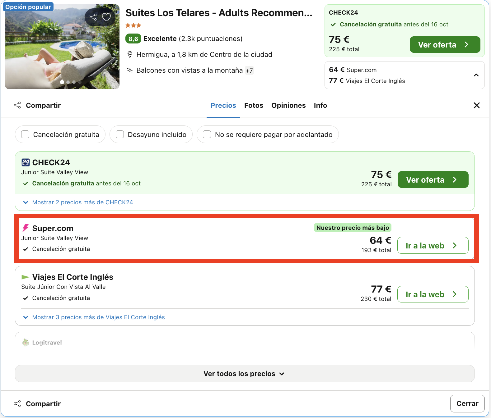Click the CHECK24 logo icon
Screen dimensions: 491x418
click(26, 162)
